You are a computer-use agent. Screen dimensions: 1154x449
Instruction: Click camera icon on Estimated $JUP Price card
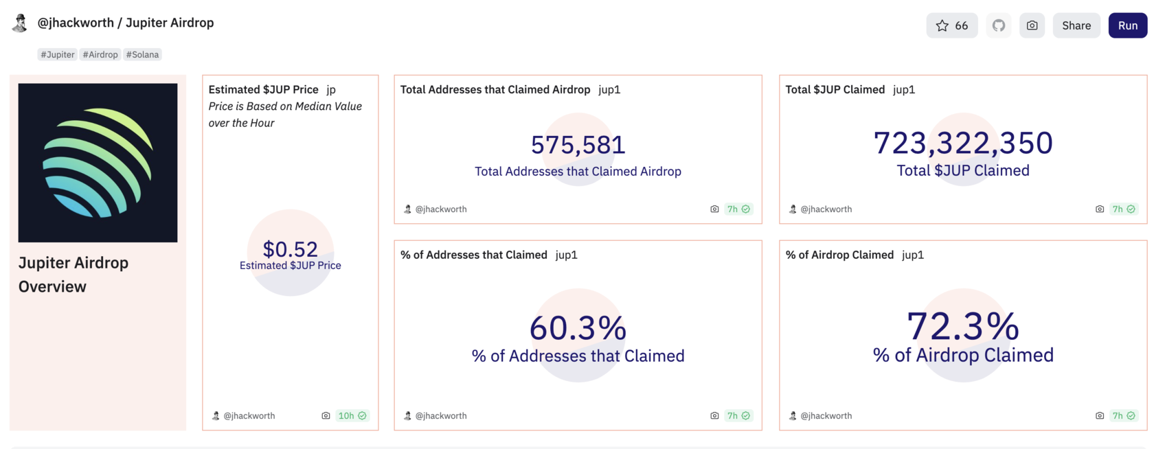click(326, 415)
